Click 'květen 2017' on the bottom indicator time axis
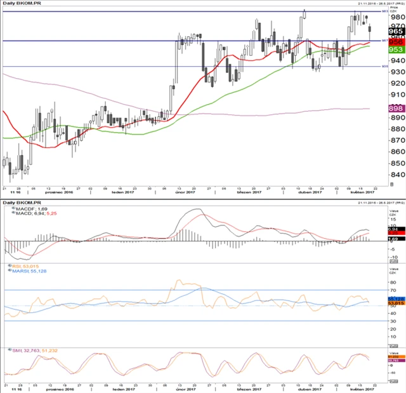Image resolution: width=406 pixels, height=393 pixels. (x=362, y=389)
